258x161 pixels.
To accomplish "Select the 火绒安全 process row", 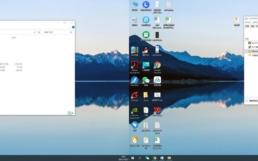I will (x=251, y=55).
